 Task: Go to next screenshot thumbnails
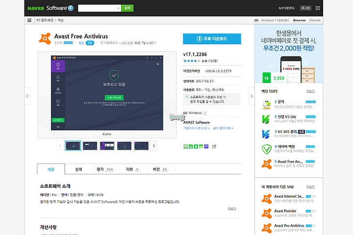coord(154,146)
